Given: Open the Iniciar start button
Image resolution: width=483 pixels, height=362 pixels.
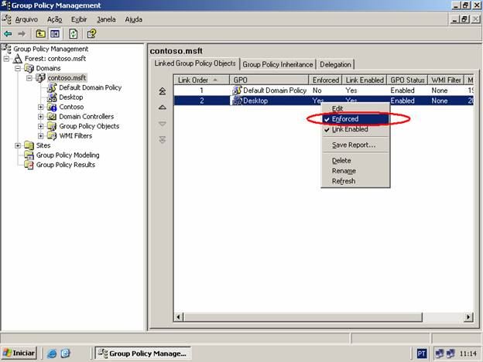Looking at the screenshot, I should [19, 353].
